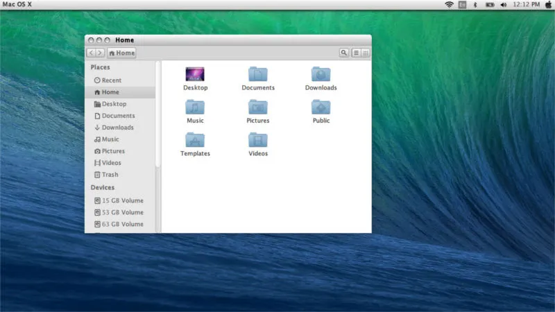Open the Videos folder icon
555x312 pixels.
(x=258, y=139)
